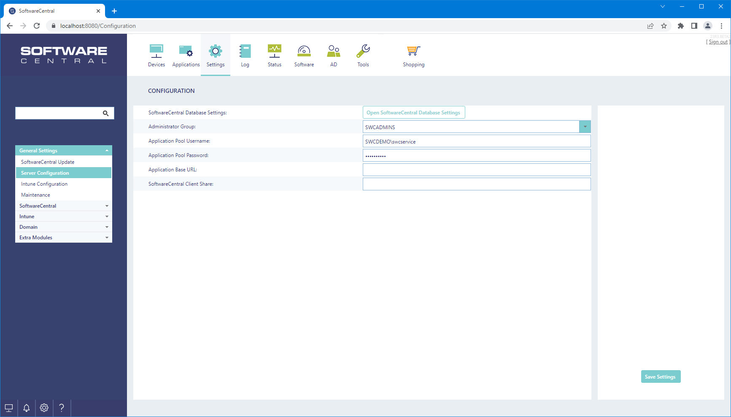Click the Application Base URL field

[x=476, y=170]
